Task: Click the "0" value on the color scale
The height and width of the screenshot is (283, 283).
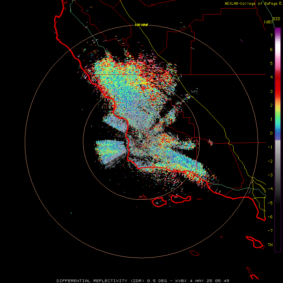Action: point(271,133)
